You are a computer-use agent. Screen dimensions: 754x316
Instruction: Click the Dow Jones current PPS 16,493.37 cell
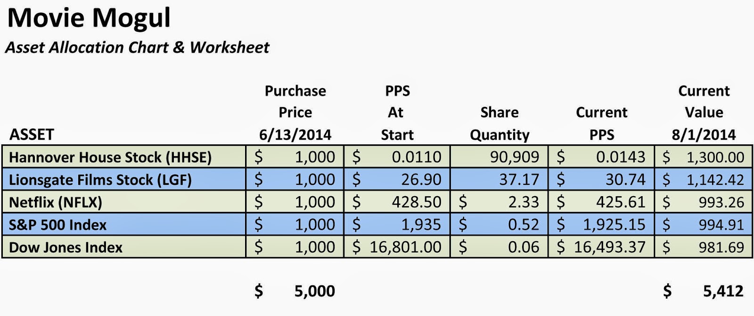tap(601, 247)
